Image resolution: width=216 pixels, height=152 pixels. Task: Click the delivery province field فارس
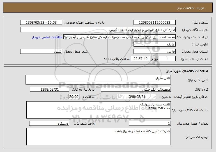(x=154, y=52)
